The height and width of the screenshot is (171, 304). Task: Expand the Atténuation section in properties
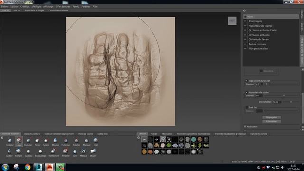(245, 127)
